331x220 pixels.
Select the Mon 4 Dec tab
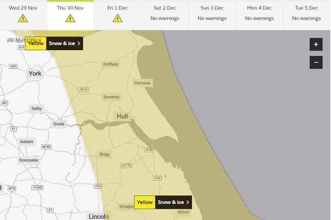tap(259, 15)
